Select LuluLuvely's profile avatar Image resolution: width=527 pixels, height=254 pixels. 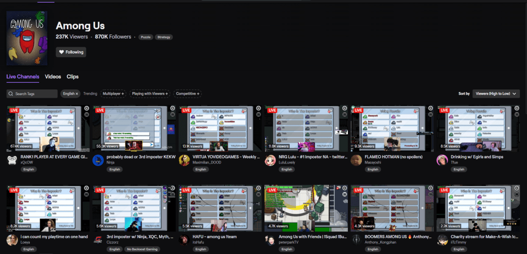[270, 160]
